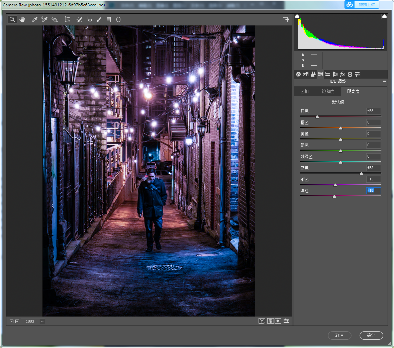Select the Graduated Filter tool
This screenshot has height=348, width=394.
tap(109, 19)
